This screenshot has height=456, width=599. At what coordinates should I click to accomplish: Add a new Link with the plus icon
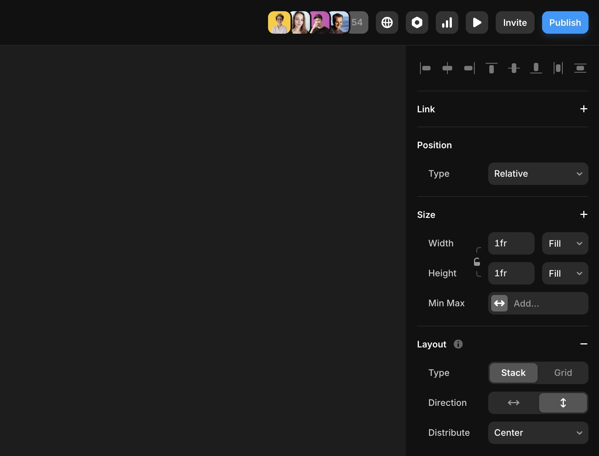click(x=584, y=109)
